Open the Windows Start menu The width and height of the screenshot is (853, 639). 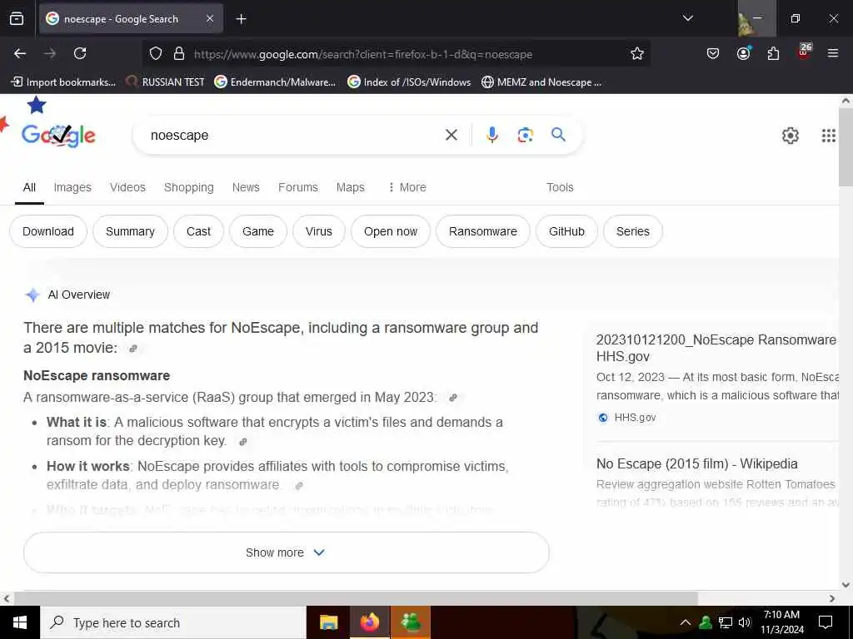(20, 622)
